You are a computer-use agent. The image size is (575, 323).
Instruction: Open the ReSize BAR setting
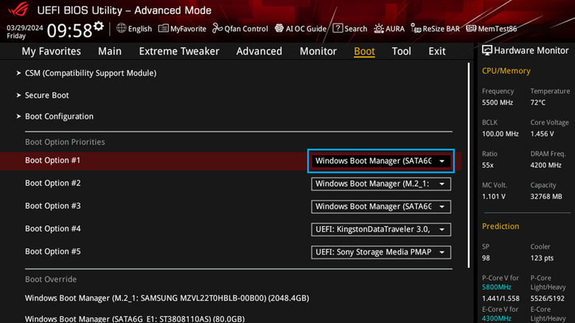point(436,29)
